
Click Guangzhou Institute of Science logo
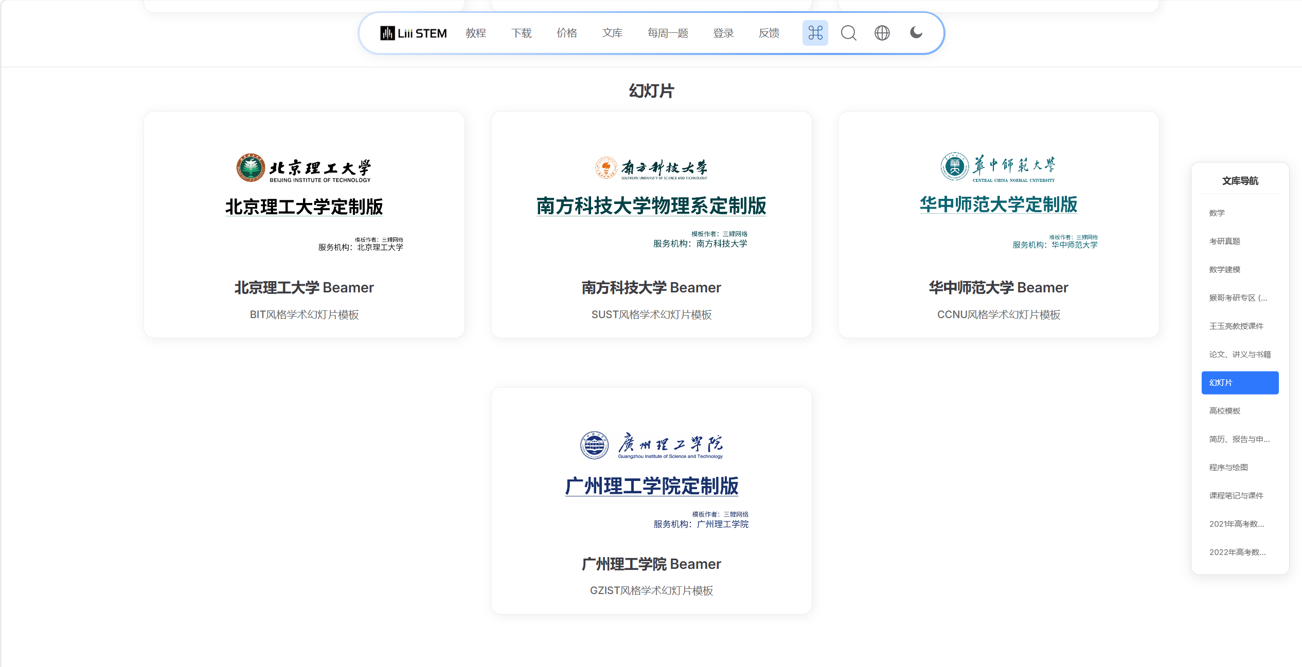coord(651,445)
